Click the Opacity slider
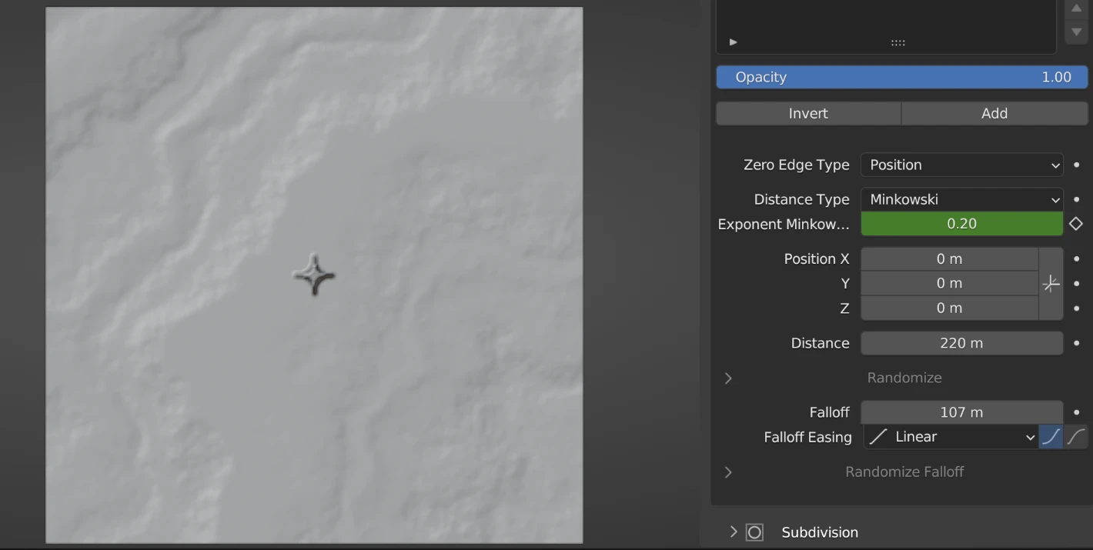Image resolution: width=1093 pixels, height=550 pixels. (x=901, y=77)
